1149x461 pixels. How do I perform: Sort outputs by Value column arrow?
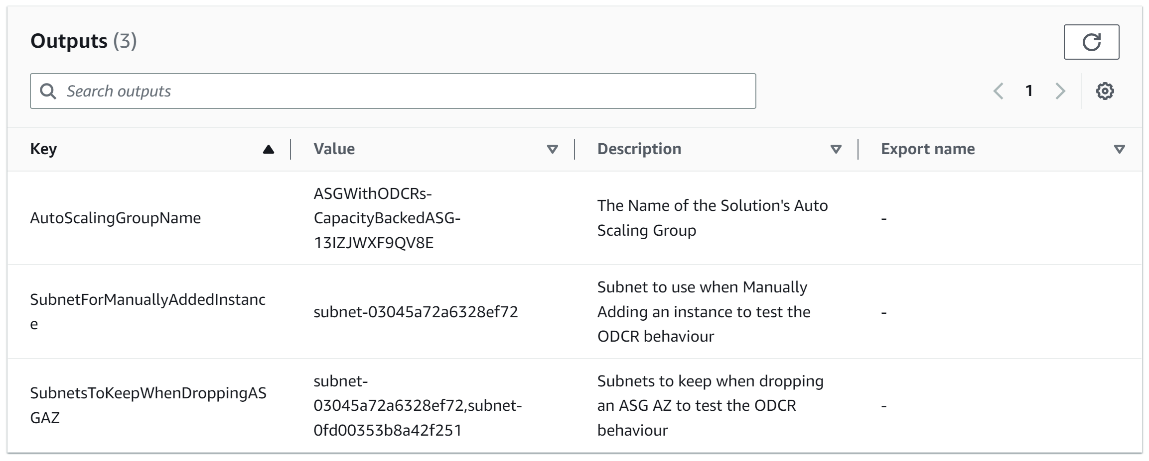tap(552, 149)
